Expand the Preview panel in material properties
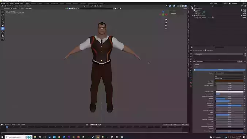This screenshot has height=139, width=247. click(197, 64)
